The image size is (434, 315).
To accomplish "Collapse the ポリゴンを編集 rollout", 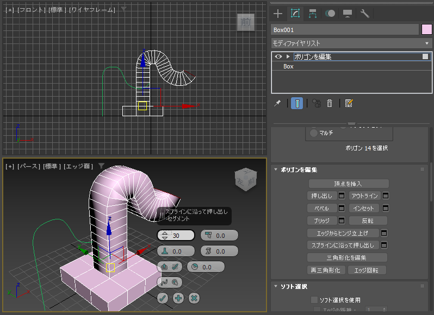I will (x=299, y=169).
